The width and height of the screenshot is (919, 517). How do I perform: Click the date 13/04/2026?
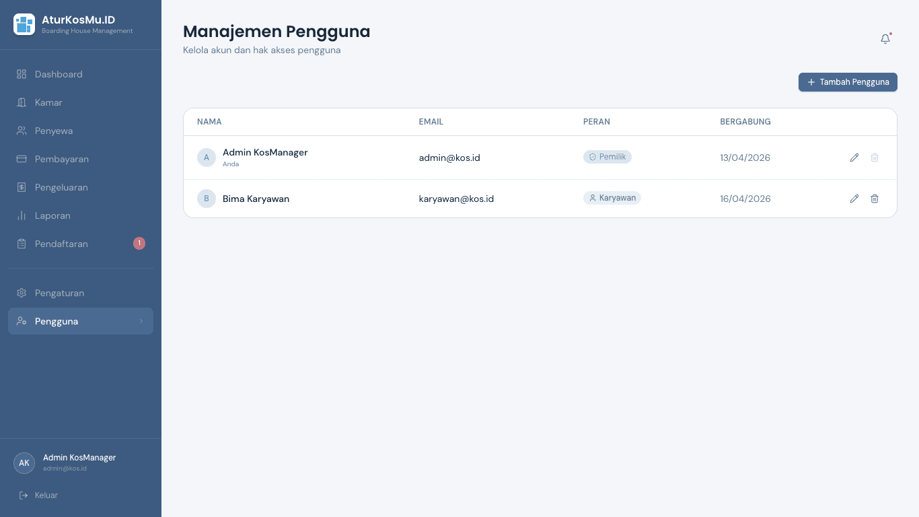(x=745, y=158)
